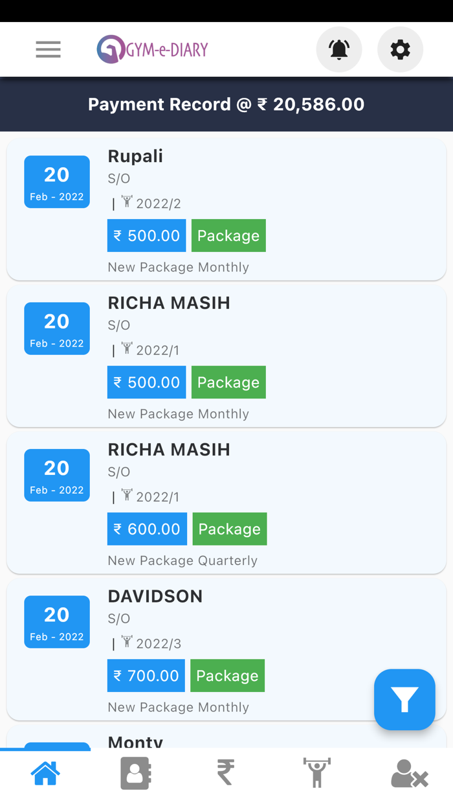This screenshot has height=806, width=453.
Task: Tap the ₹ 600.00 amount badge
Action: point(148,529)
